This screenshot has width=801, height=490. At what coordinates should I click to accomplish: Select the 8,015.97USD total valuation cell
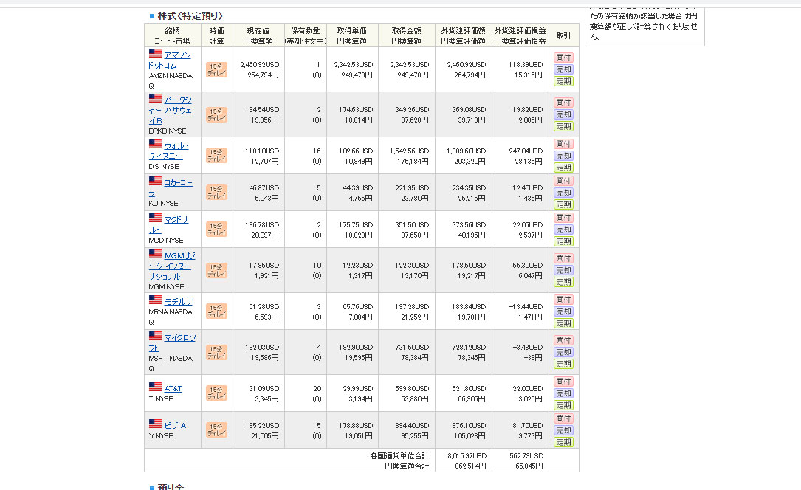(x=467, y=456)
